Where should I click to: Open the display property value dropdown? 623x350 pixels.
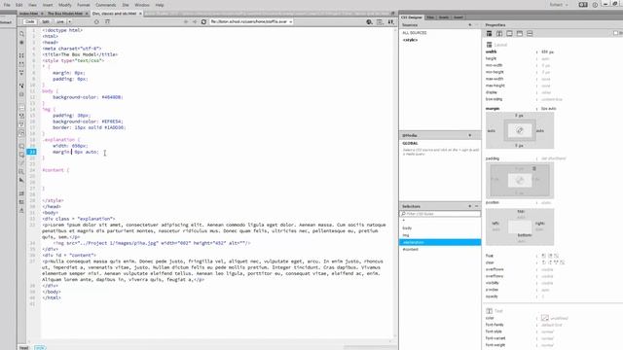(x=546, y=92)
